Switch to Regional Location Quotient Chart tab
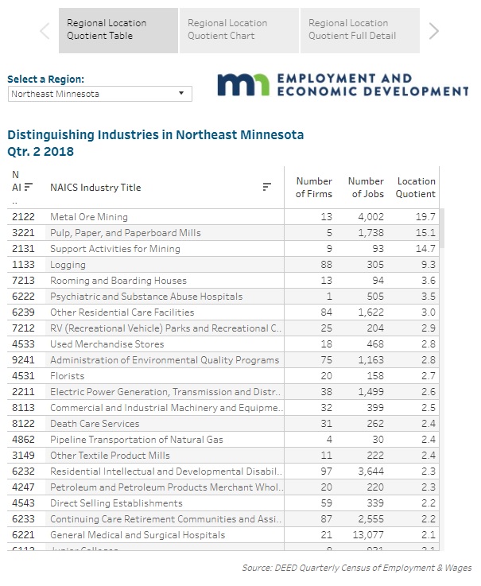481x586 pixels. [x=239, y=31]
